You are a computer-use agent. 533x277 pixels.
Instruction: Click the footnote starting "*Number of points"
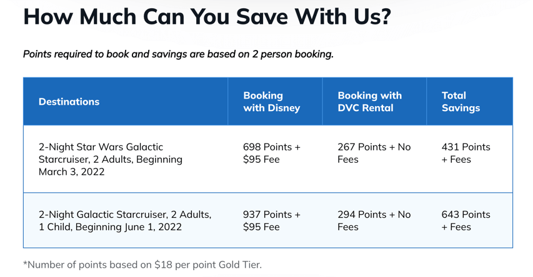point(142,265)
